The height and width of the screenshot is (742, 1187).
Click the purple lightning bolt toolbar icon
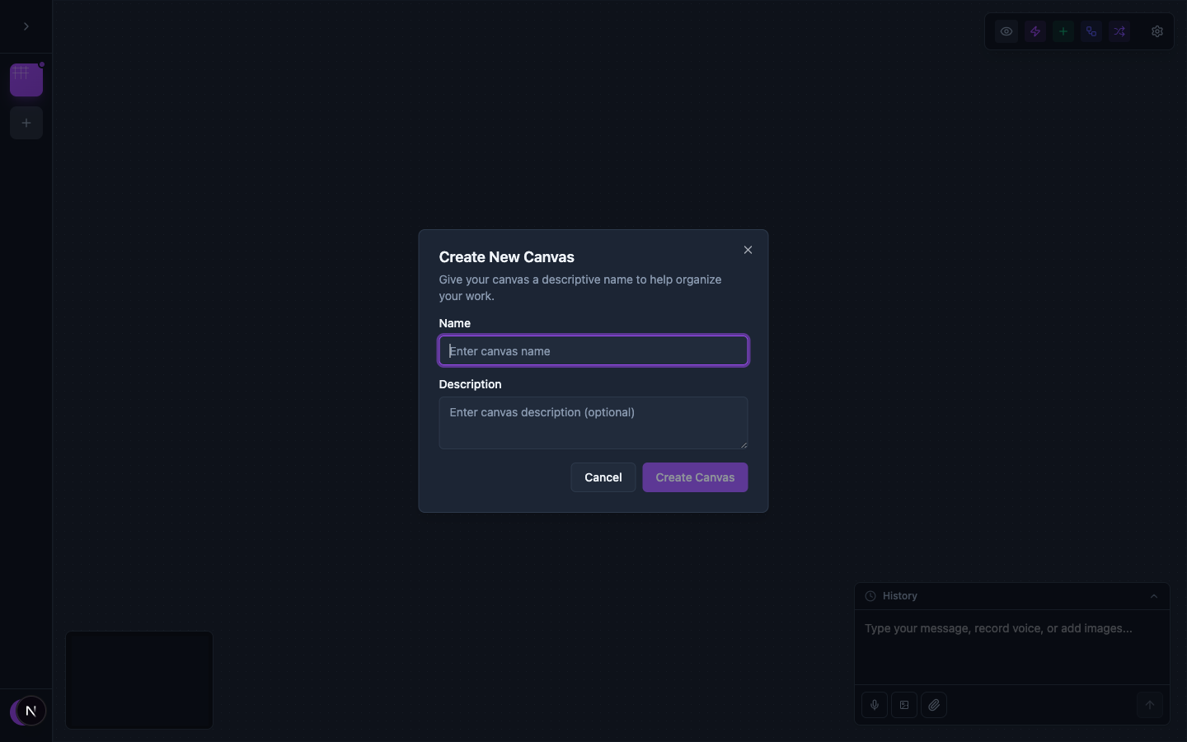(1035, 31)
